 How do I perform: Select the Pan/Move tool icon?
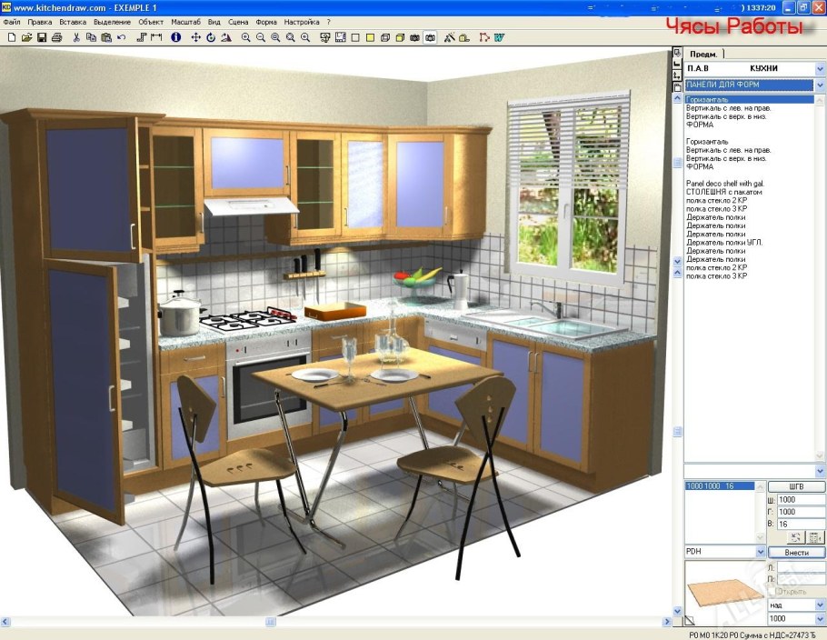[x=195, y=37]
